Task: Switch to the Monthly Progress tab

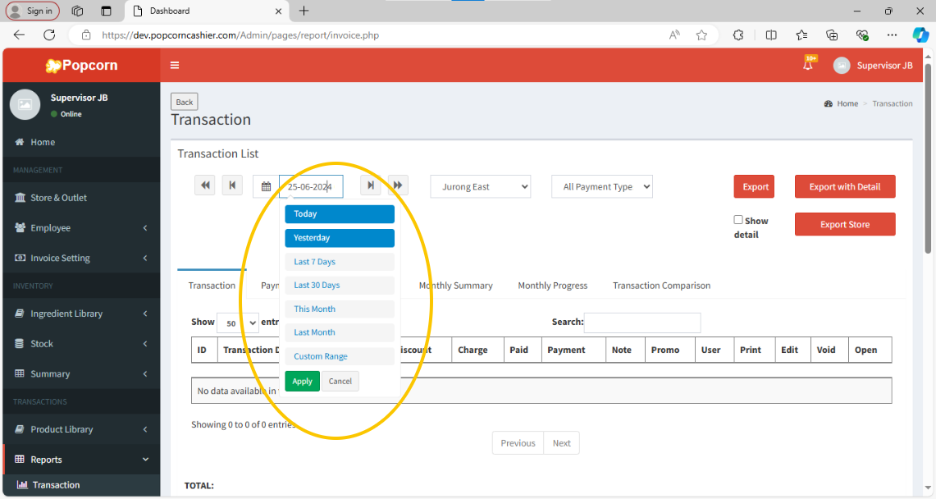Action: pyautogui.click(x=553, y=286)
